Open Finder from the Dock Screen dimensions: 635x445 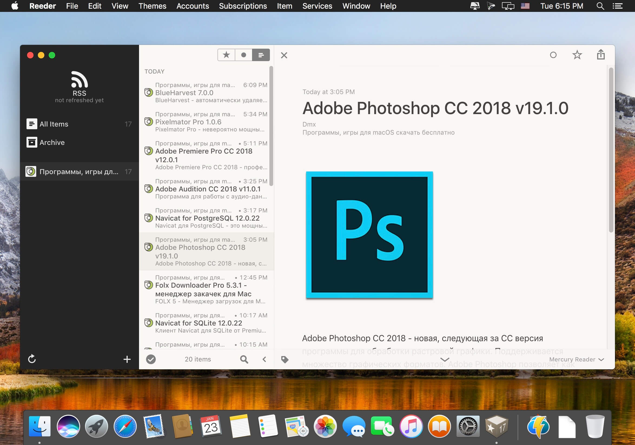[39, 426]
